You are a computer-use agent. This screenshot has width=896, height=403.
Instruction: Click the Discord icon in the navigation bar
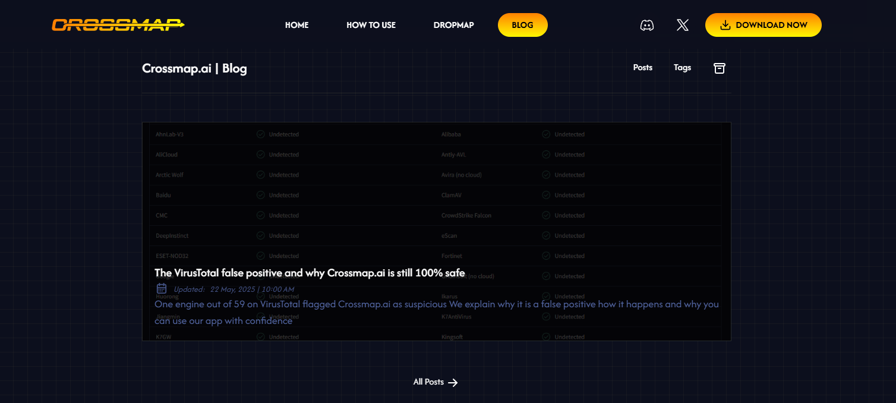pos(646,25)
